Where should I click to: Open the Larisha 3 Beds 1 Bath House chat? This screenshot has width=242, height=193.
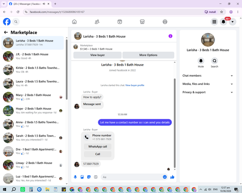[x=32, y=43]
